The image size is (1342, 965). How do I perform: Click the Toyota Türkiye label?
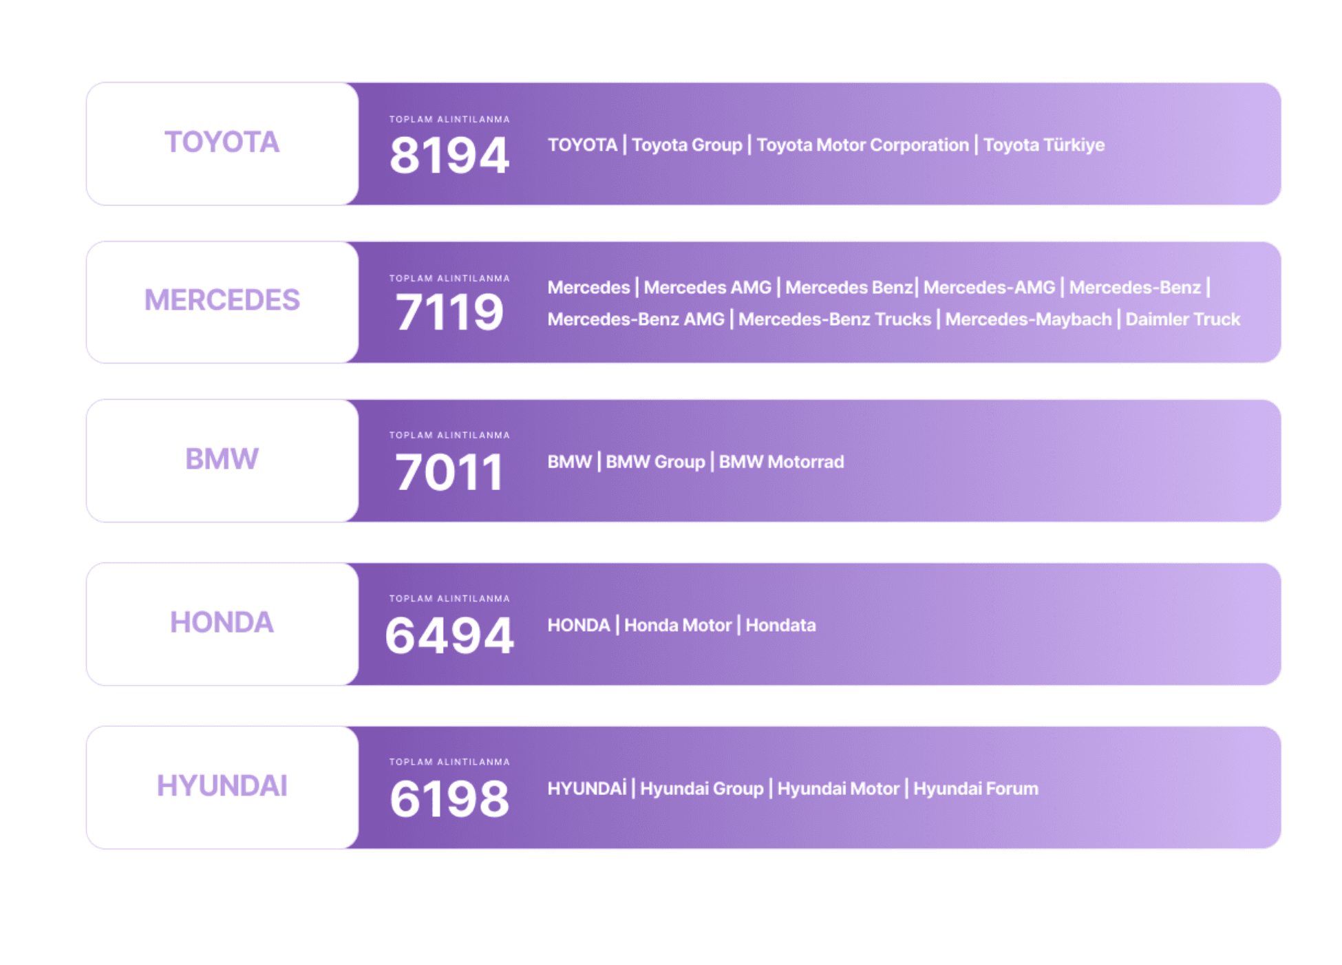click(x=1043, y=145)
